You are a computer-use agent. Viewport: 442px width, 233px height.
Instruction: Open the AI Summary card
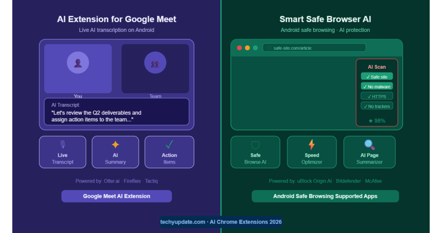[115, 152]
